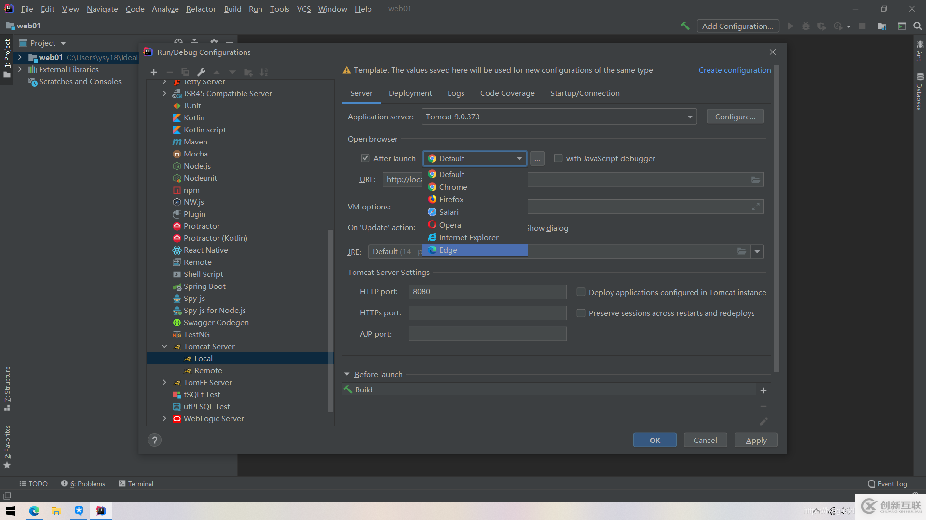Click Apply button to save settings

[756, 440]
